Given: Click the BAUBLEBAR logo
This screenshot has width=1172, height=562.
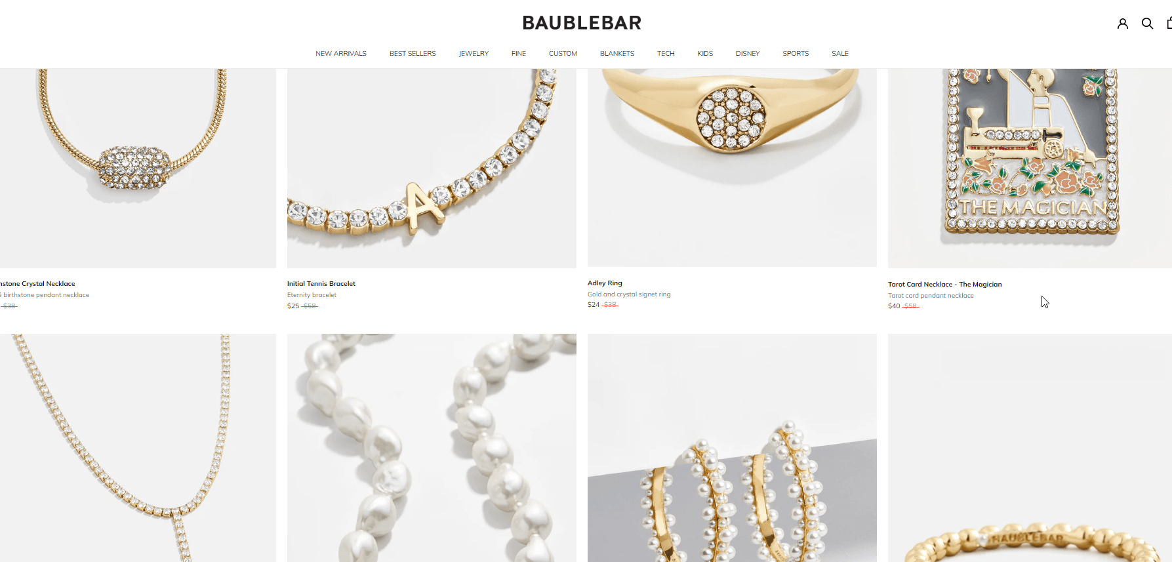Looking at the screenshot, I should (582, 23).
